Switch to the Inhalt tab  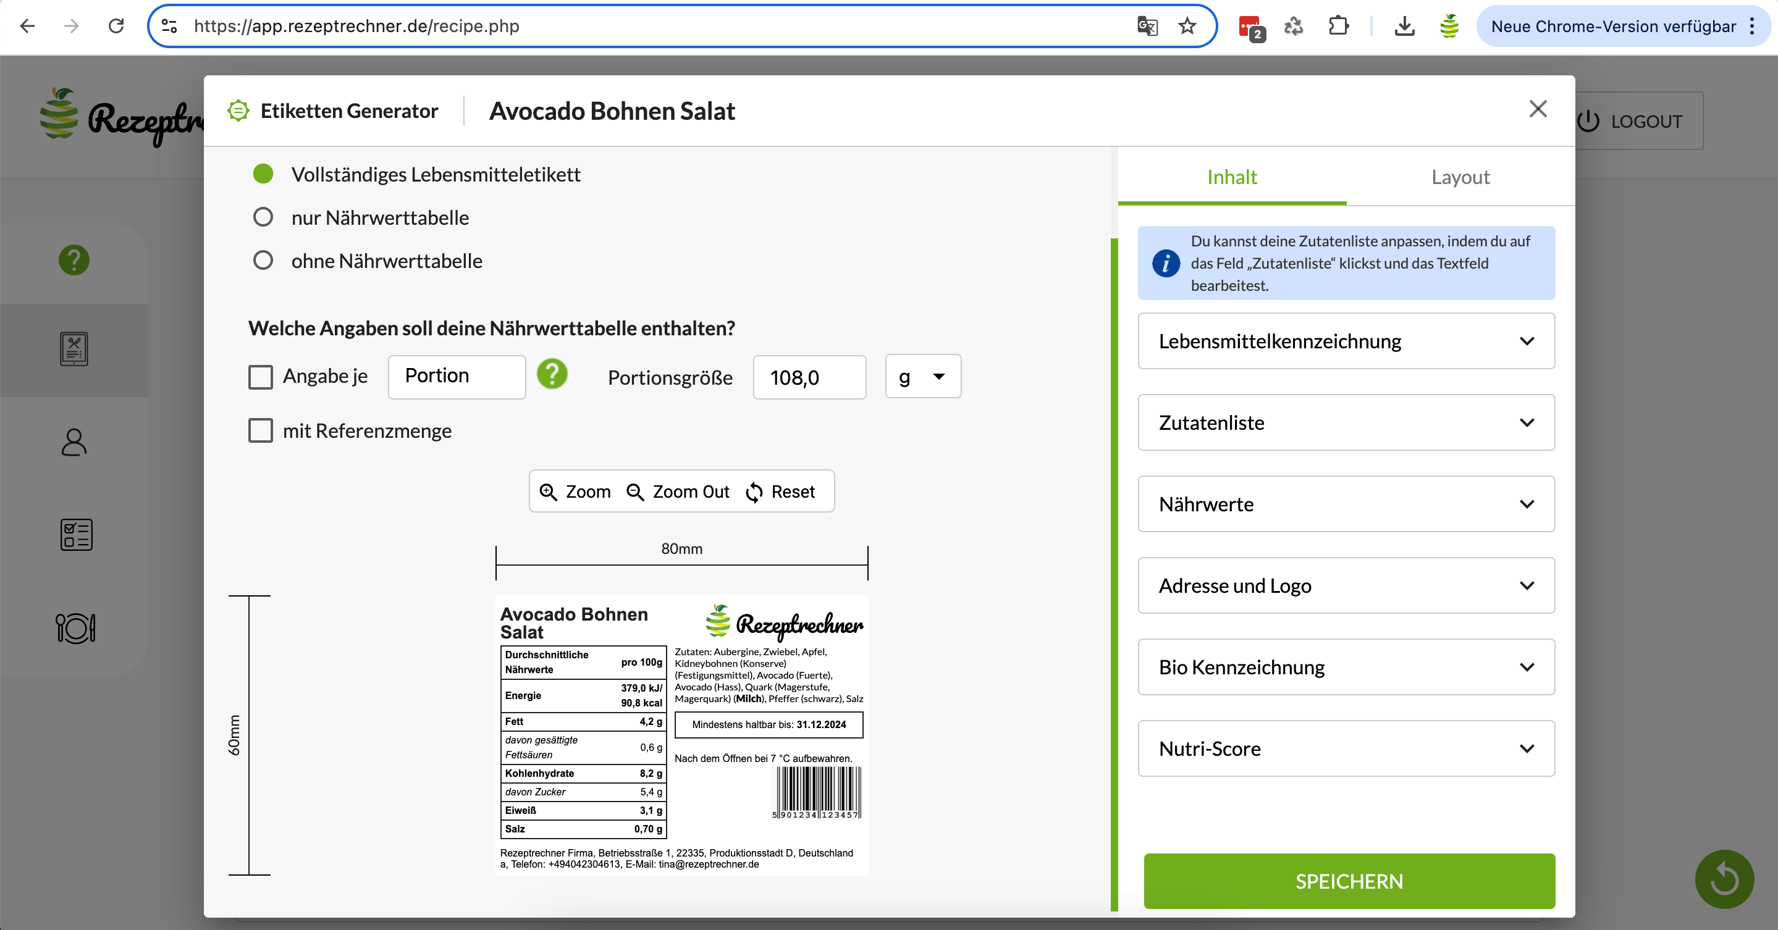(1232, 177)
